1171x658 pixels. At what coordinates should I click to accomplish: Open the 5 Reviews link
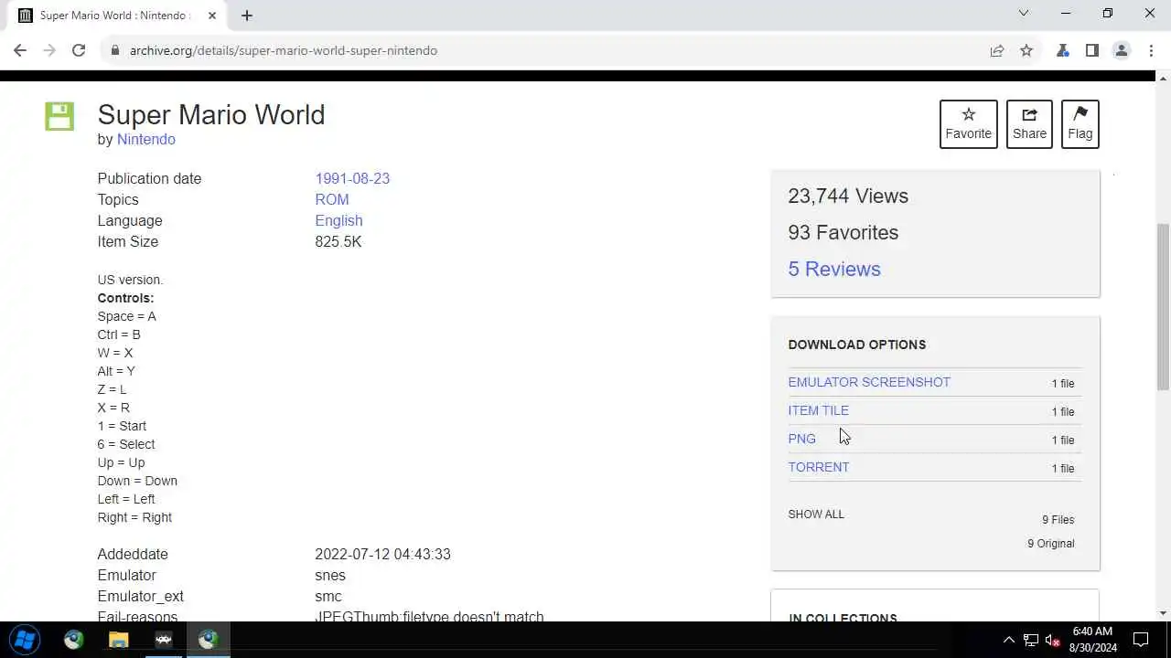(834, 269)
